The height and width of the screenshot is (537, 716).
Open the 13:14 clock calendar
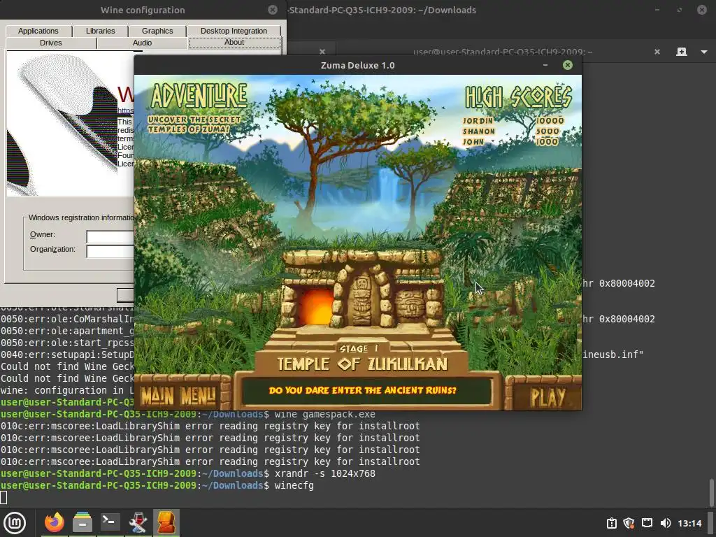689,523
